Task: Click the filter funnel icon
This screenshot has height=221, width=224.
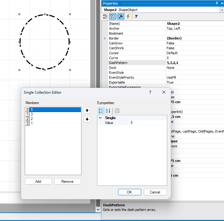Action: pos(136,17)
